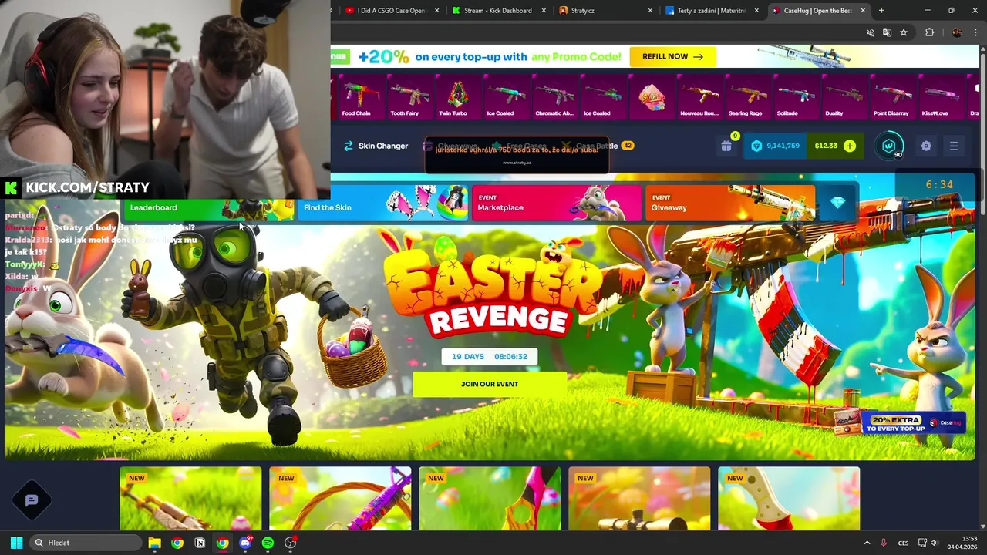Open Discord from the taskbar
The image size is (987, 555).
point(245,543)
